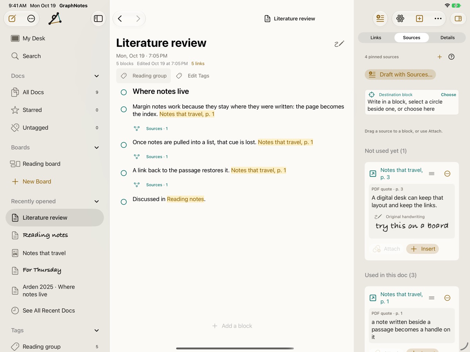470x352 pixels.
Task: Click Edit Tags
Action: pyautogui.click(x=193, y=76)
